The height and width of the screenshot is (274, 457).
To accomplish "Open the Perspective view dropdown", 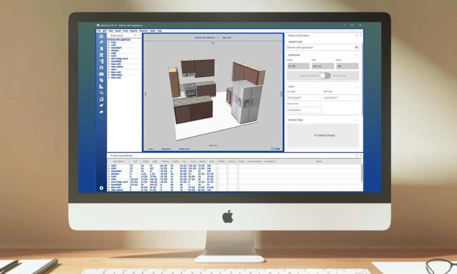I will click(167, 149).
